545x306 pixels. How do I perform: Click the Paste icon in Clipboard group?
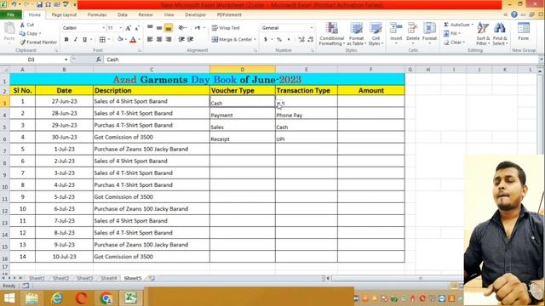click(9, 31)
